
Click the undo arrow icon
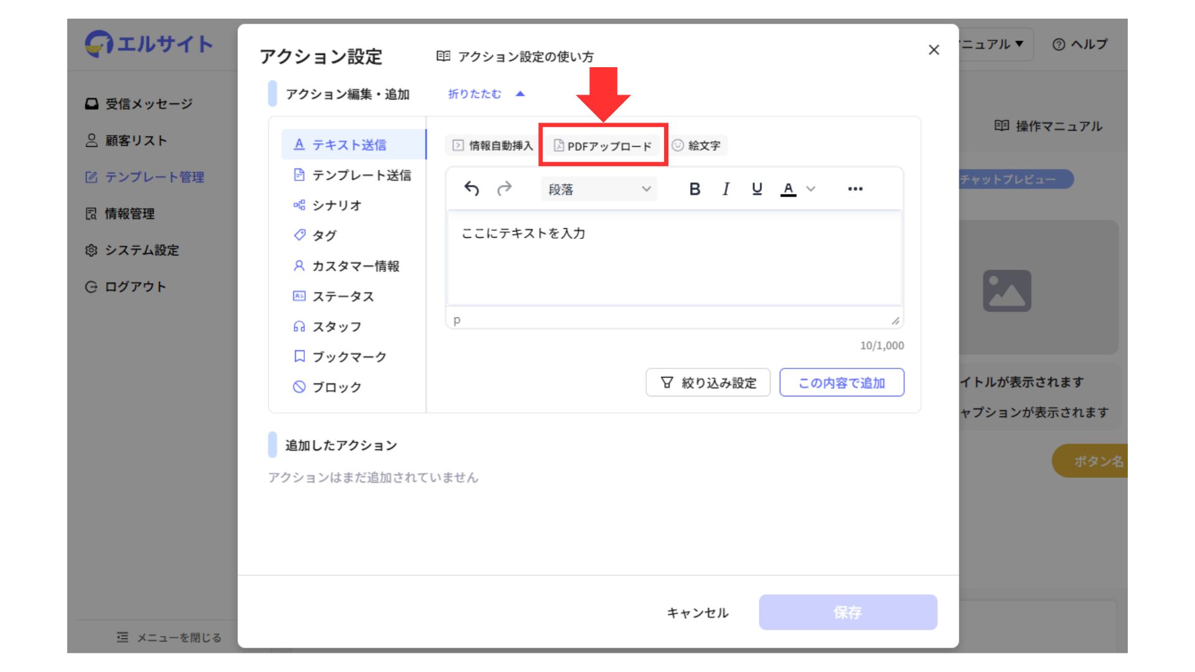472,189
